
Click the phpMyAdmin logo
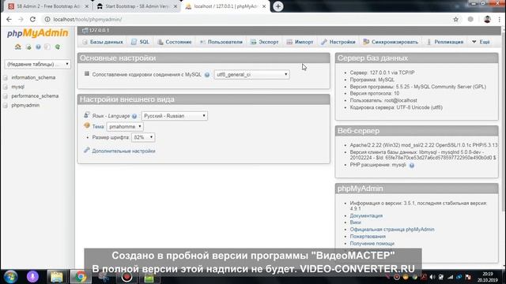(x=37, y=33)
